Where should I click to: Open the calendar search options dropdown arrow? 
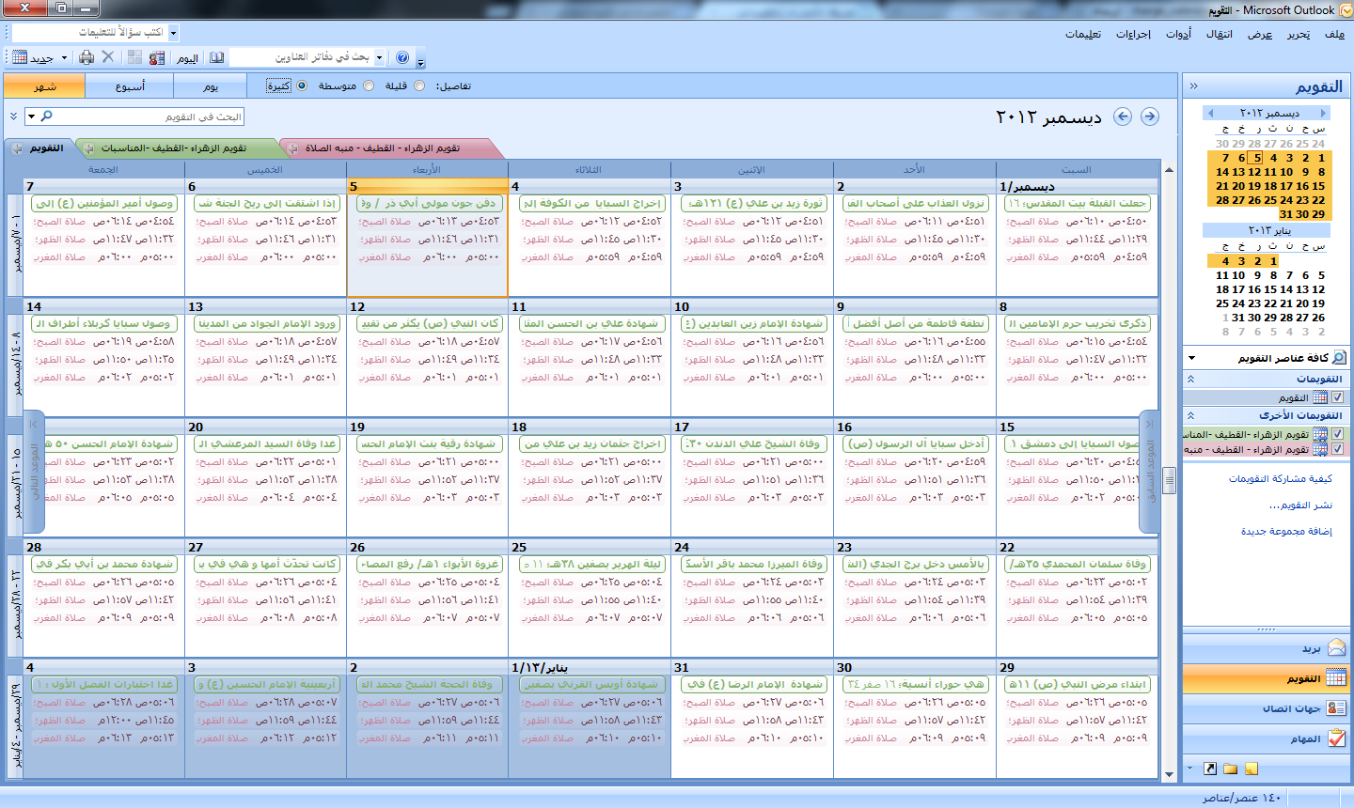click(x=31, y=117)
